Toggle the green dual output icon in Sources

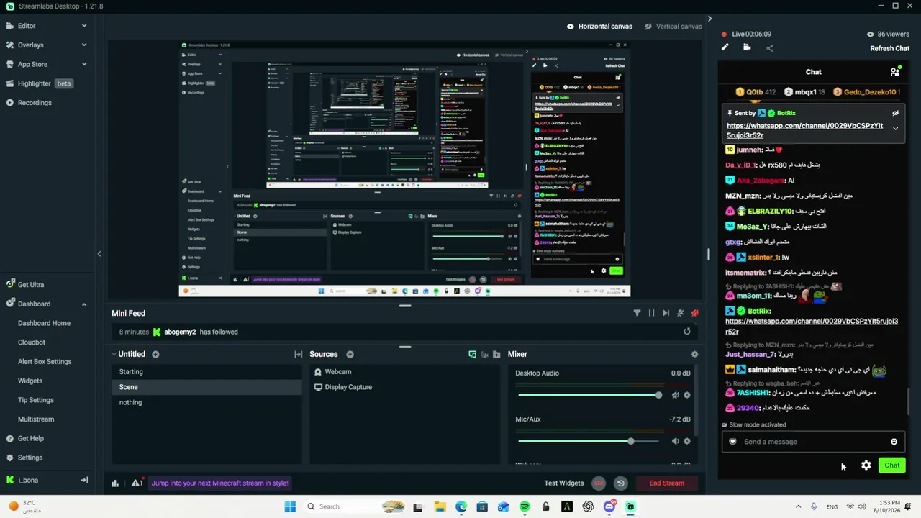pyautogui.click(x=472, y=354)
